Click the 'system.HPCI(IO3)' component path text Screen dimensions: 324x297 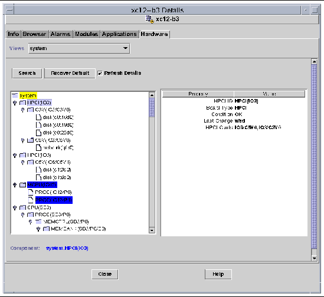(x=67, y=248)
